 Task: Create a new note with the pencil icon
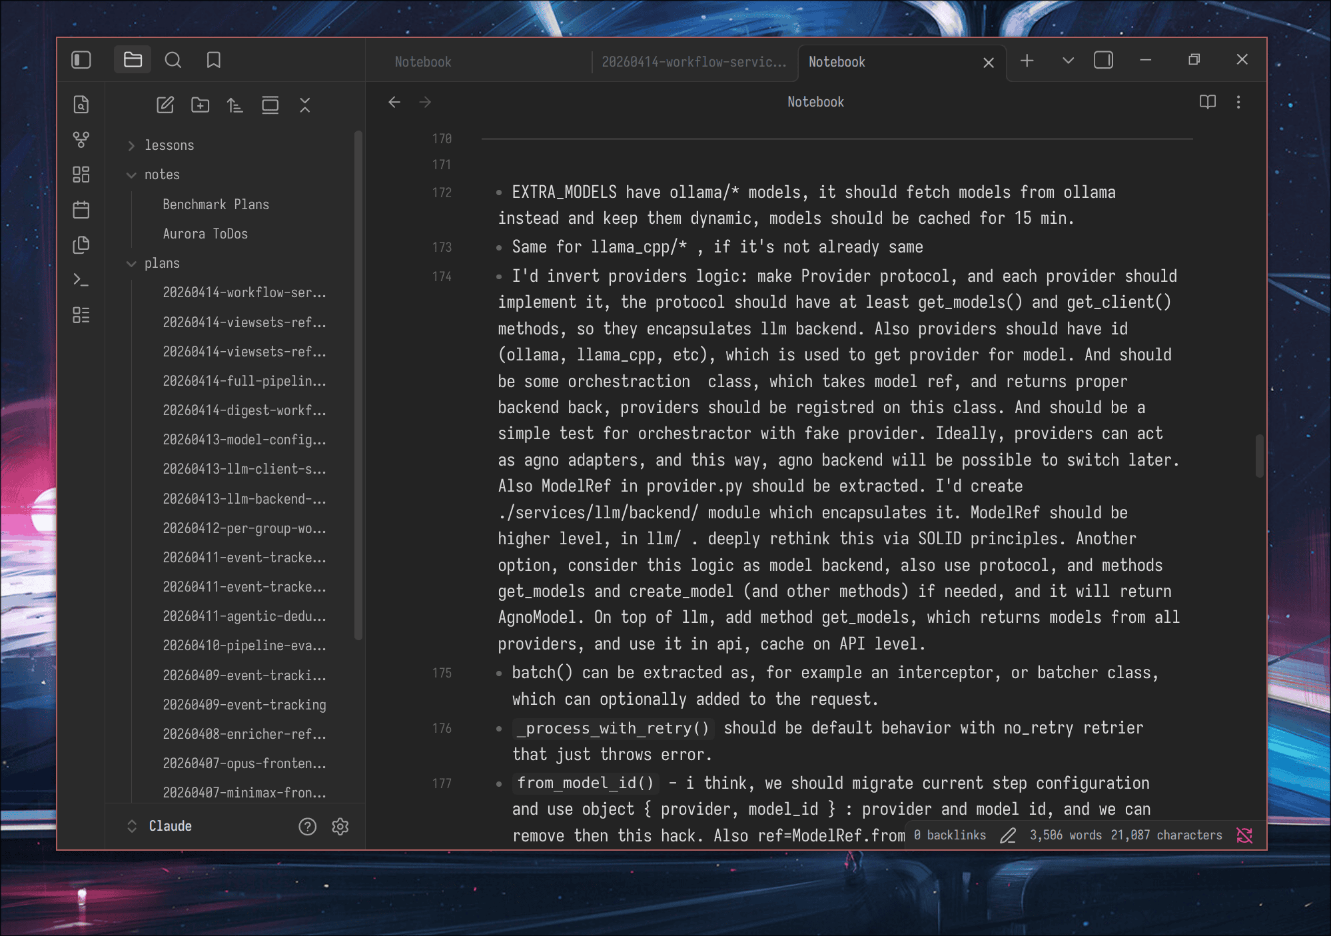pos(165,105)
